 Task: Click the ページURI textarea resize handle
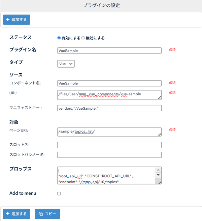[x=159, y=134]
